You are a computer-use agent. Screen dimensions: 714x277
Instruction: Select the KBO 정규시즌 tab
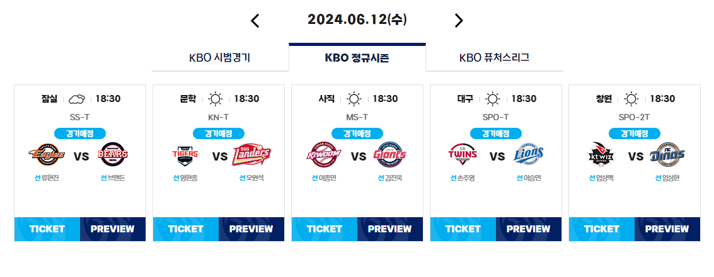coord(357,58)
